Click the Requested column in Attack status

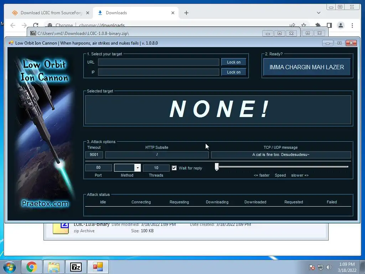pyautogui.click(x=294, y=202)
